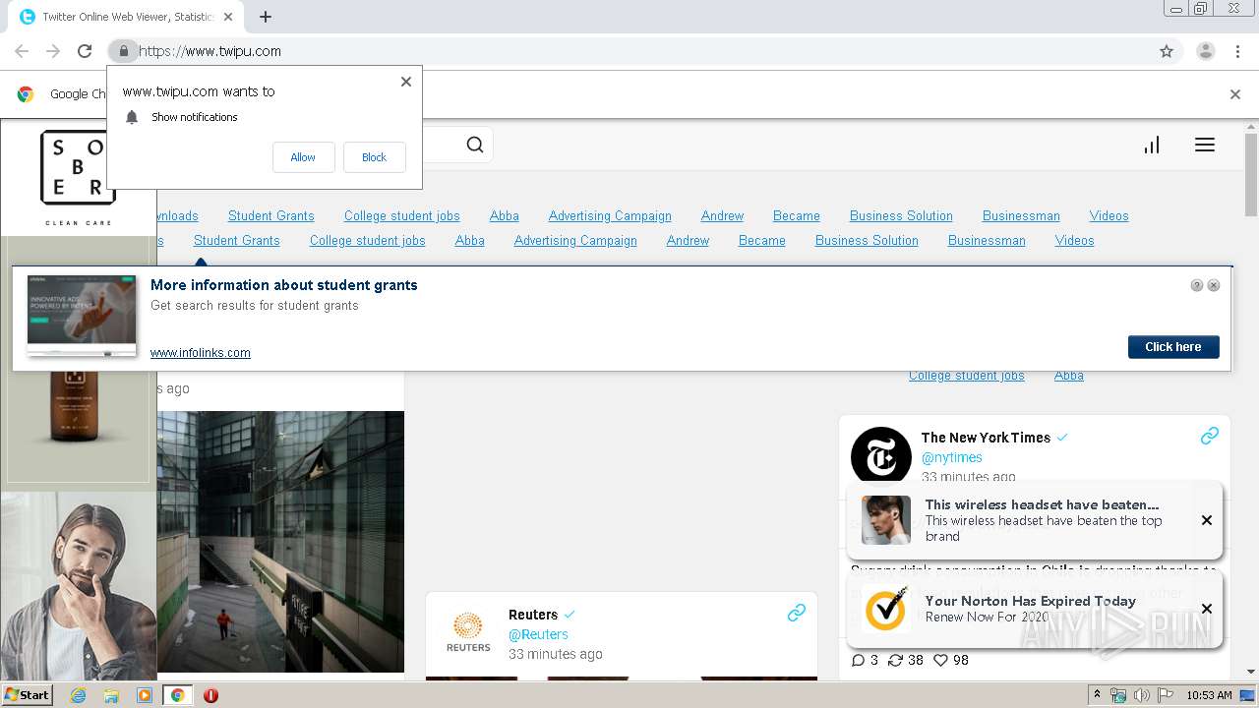Open Student Grants link in first row

click(x=271, y=216)
